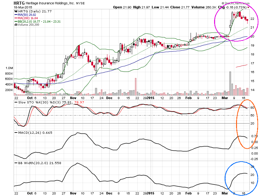Click the -0.25 level on the MACD scale
This screenshot has width=263, height=196.
point(254,159)
